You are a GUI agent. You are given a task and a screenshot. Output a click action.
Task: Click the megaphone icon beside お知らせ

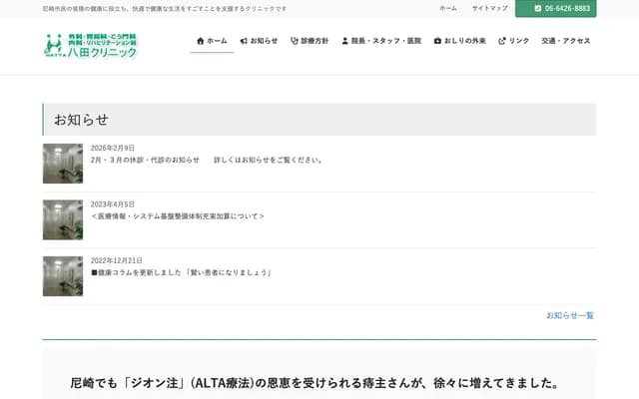coord(244,41)
